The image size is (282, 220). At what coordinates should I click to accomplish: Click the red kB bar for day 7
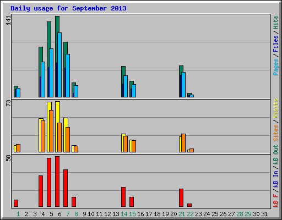tap(66, 188)
